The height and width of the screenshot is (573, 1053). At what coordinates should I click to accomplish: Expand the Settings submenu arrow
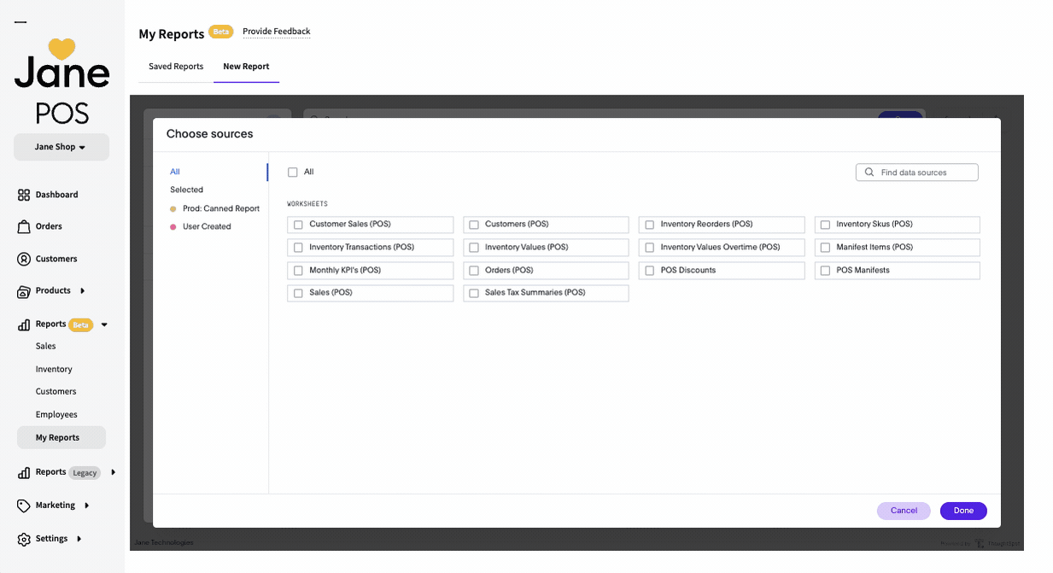(79, 539)
